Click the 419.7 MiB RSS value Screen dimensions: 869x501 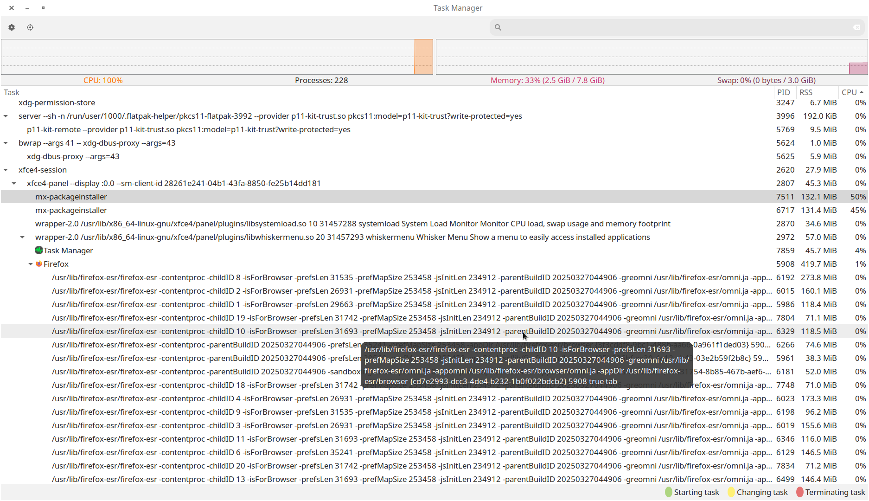tap(818, 264)
